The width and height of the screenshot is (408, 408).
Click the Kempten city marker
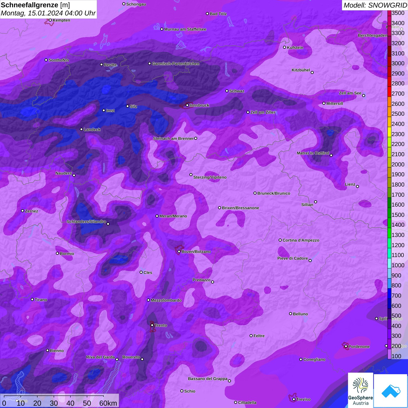pos(50,20)
